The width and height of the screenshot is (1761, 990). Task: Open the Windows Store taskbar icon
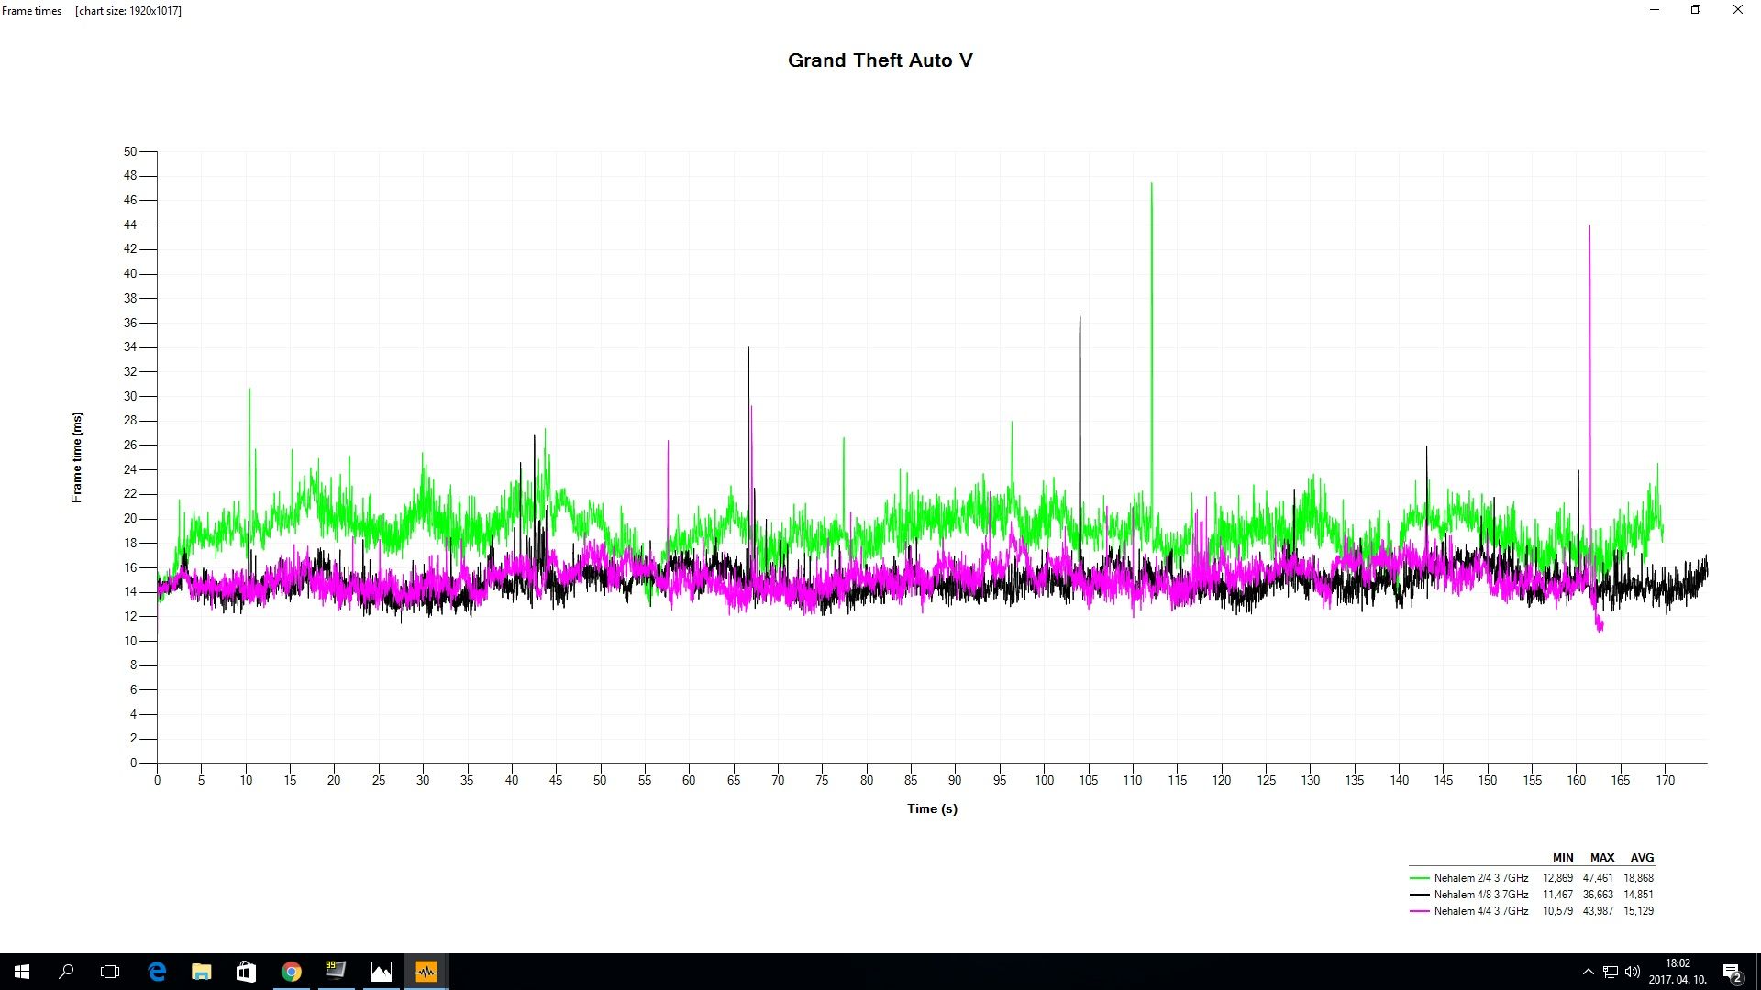coord(246,972)
